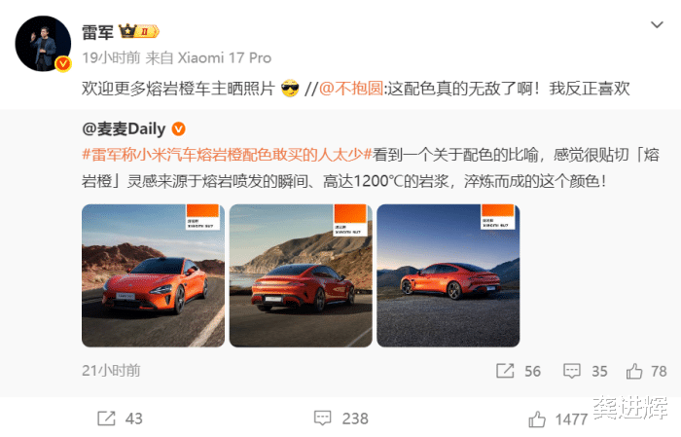Open @麦麦Daily's profile
681x437 pixels.
[x=124, y=129]
